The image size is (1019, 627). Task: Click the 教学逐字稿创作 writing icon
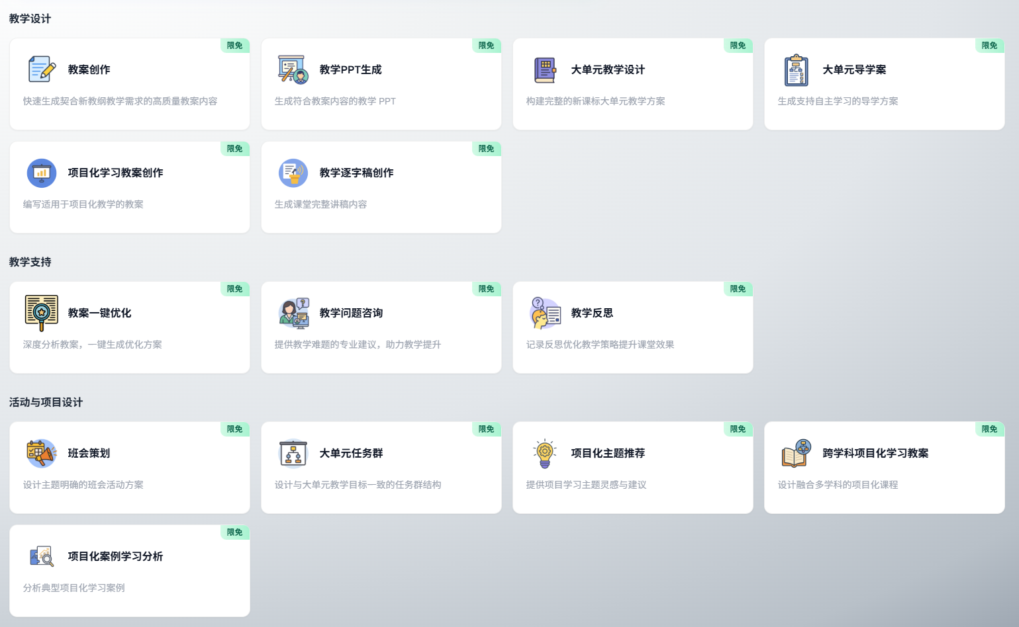293,173
